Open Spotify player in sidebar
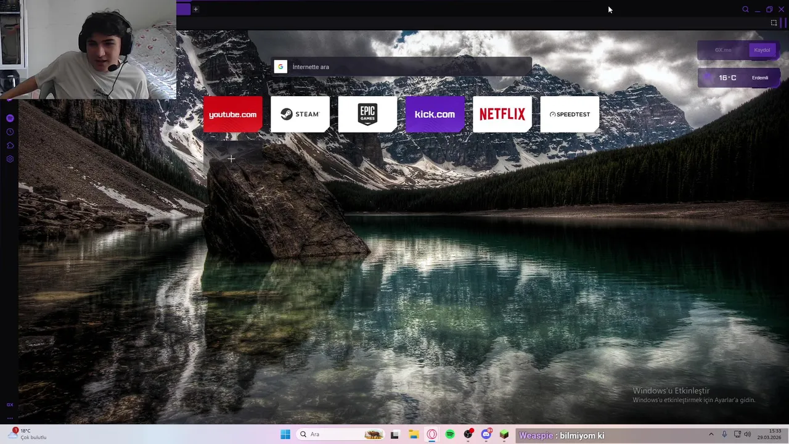Viewport: 789px width, 444px height. 10,118
